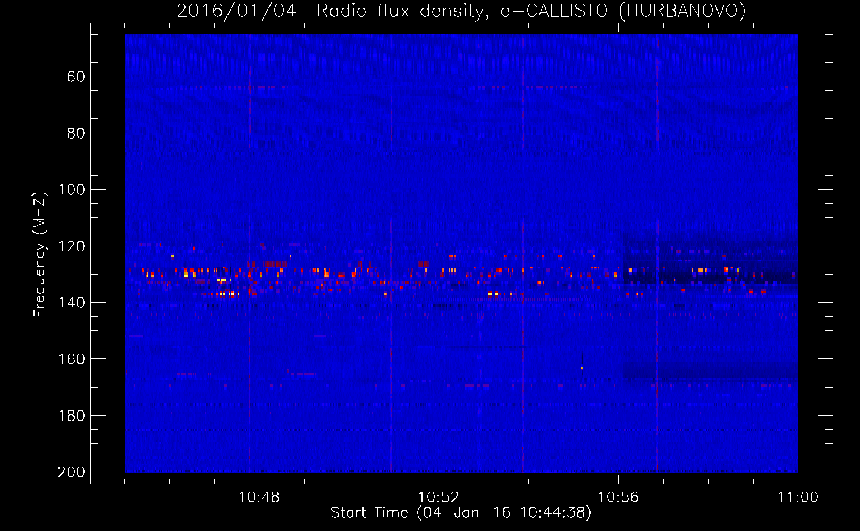Viewport: 860px width, 531px height.
Task: Click the 140 MHz frequency label
Action: [x=72, y=303]
